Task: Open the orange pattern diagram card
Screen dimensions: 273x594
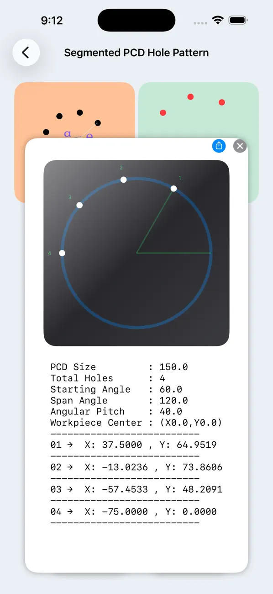Action: tap(74, 110)
